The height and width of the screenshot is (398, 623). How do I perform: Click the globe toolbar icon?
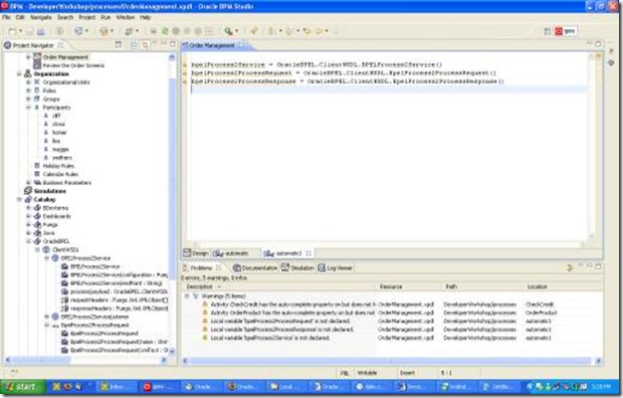pos(79,31)
